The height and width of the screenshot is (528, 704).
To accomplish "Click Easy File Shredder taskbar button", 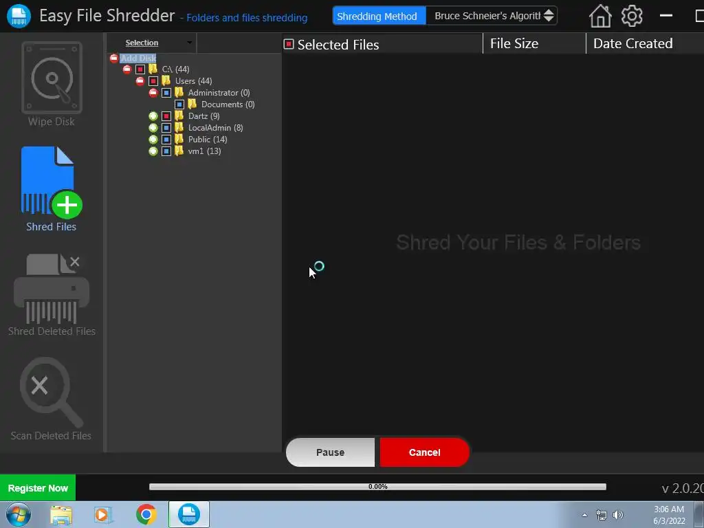I will pyautogui.click(x=189, y=514).
